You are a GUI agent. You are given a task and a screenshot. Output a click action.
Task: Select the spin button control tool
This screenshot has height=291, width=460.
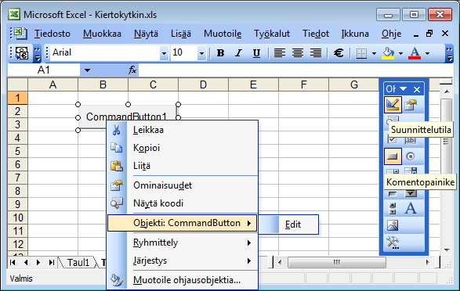coord(393,208)
